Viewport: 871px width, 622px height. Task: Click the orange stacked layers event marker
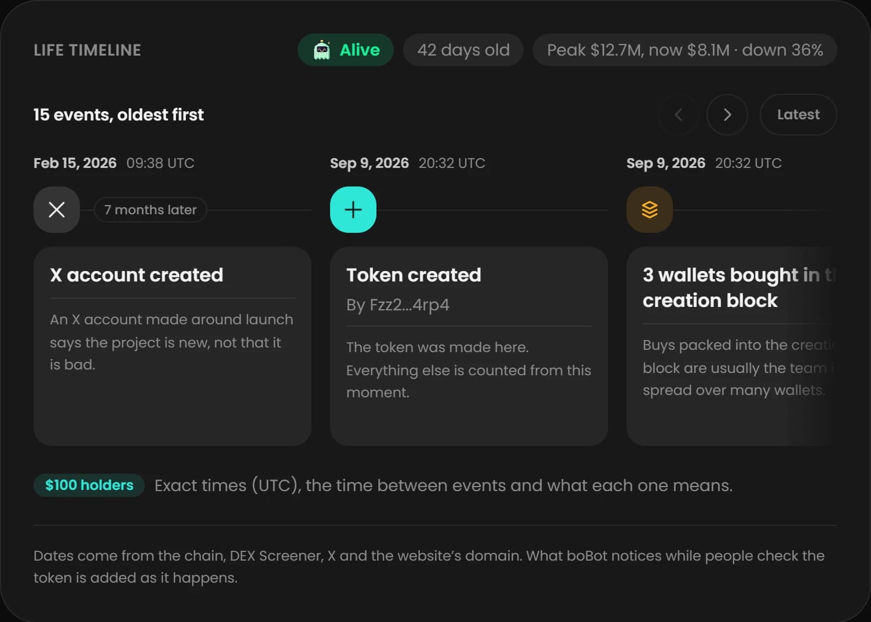click(x=650, y=210)
